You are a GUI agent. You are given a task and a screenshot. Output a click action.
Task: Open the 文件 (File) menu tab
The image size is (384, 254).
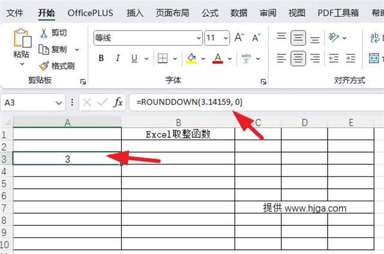tap(14, 13)
